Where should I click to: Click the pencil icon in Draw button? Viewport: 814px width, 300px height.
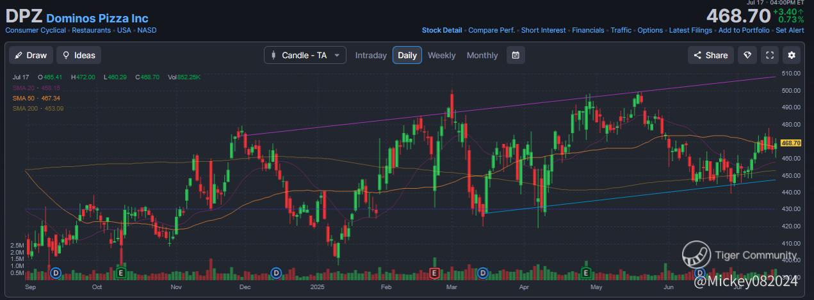point(19,55)
